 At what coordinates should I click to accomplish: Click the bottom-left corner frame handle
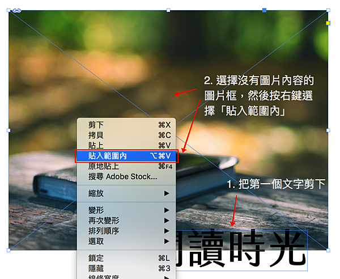coord(8,250)
